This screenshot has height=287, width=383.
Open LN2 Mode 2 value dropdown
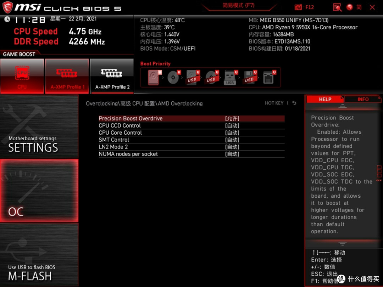coord(232,147)
